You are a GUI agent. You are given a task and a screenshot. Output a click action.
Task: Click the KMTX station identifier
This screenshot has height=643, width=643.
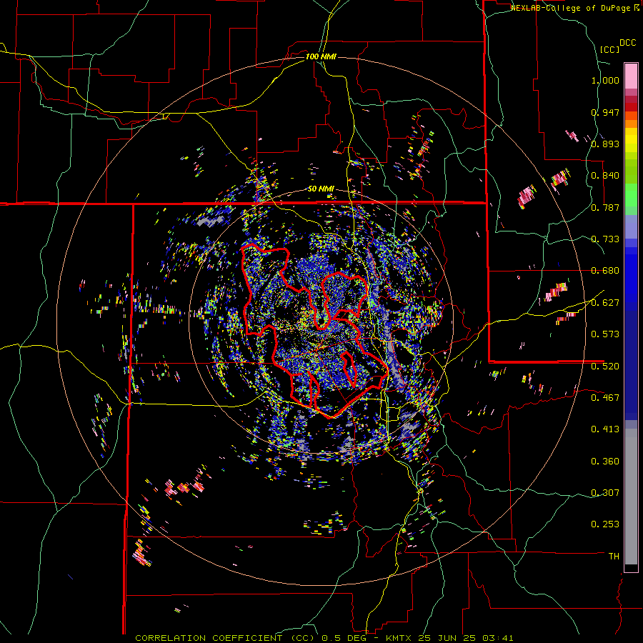(x=399, y=638)
